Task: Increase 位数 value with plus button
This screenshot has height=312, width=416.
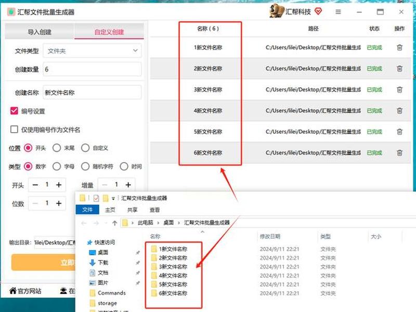Action: pos(59,203)
